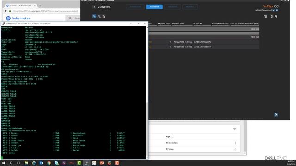
Task: Open settings gear next to admin (Superuser)
Action: coord(277,10)
